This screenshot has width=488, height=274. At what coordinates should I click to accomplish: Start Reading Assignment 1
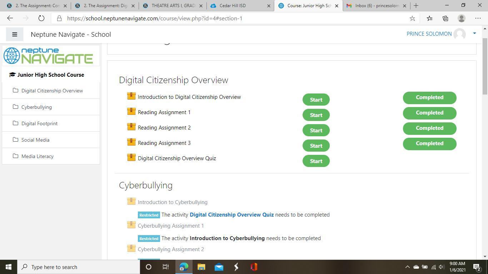(x=316, y=115)
